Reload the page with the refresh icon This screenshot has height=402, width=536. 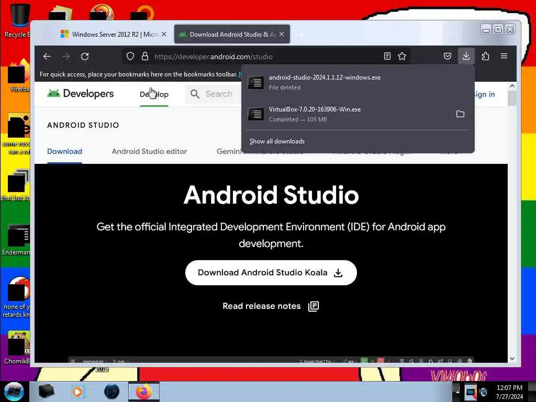coord(85,57)
